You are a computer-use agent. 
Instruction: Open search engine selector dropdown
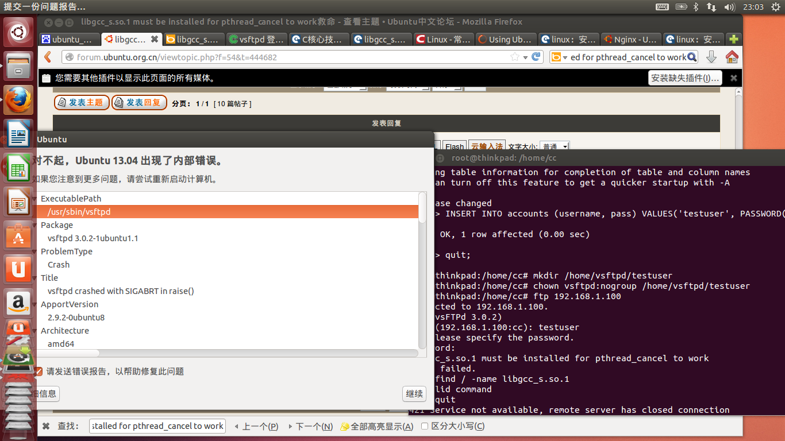[x=560, y=57]
